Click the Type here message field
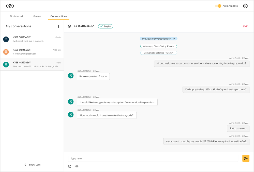Image resolution: width=254 pixels, height=172 pixels. tap(153, 159)
